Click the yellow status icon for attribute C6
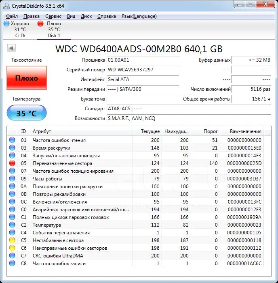 click(12, 248)
